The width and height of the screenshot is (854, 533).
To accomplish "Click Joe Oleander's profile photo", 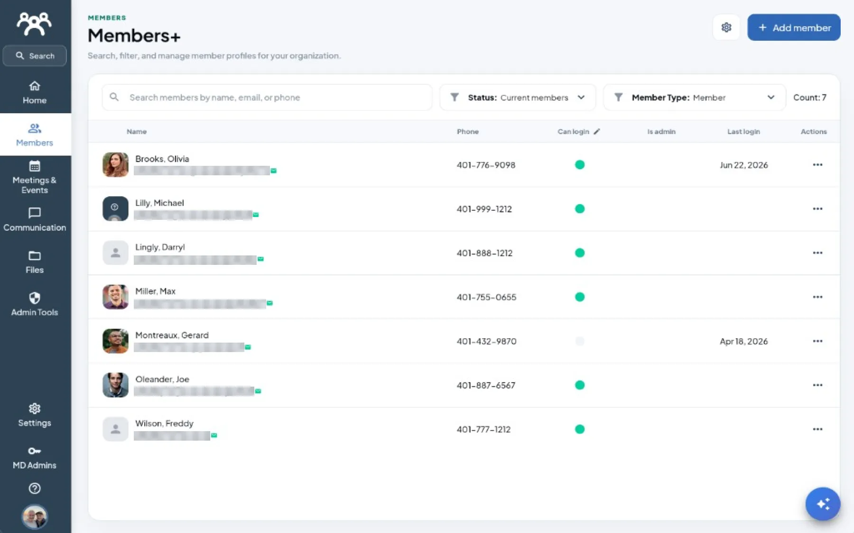I will 115,385.
